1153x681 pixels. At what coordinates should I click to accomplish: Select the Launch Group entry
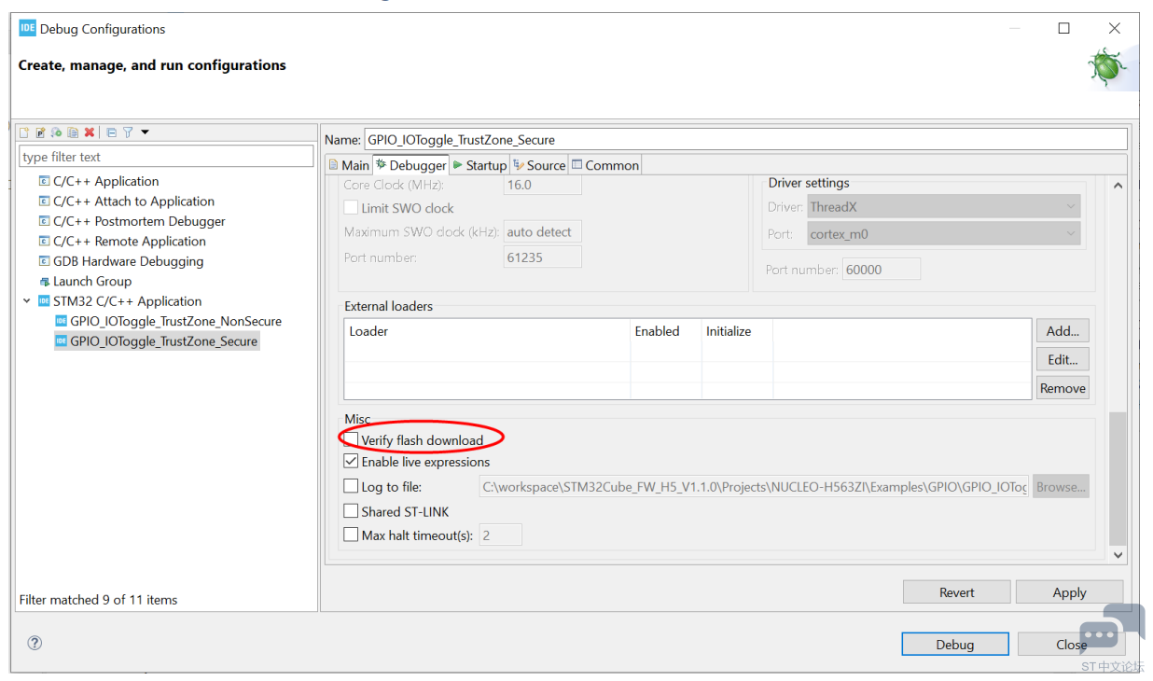click(x=92, y=281)
